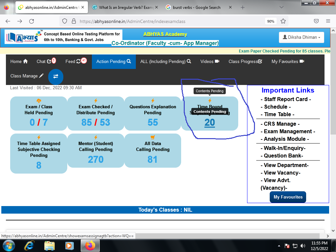This screenshot has height=252, width=336.
Task: Open the 90% zoom level indicator
Action: 270,21
